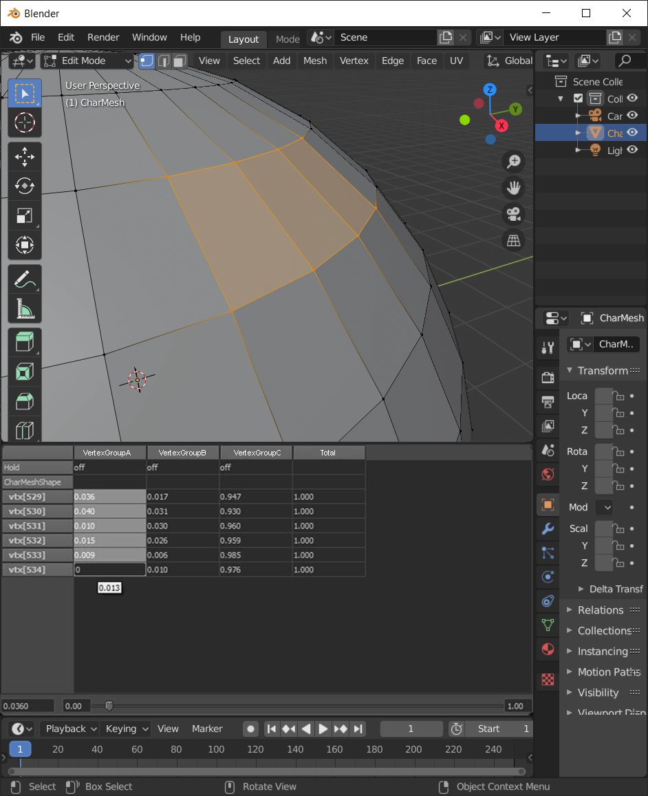Activate the 3D Cursor tool

coord(24,122)
